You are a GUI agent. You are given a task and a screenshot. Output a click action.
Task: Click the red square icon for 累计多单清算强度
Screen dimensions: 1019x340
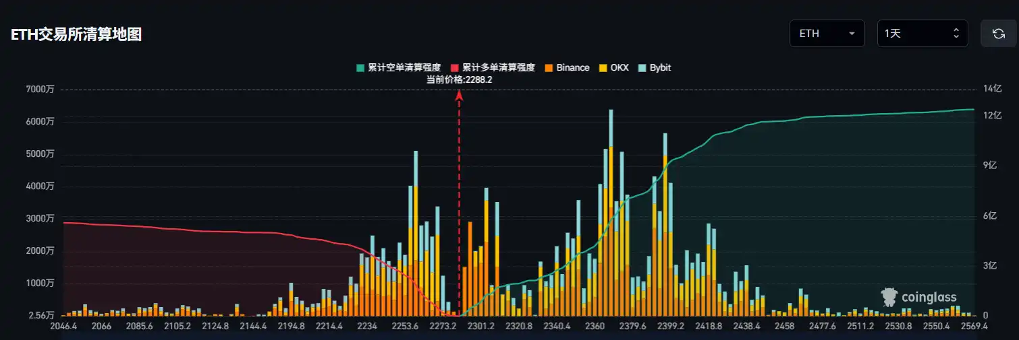[455, 68]
